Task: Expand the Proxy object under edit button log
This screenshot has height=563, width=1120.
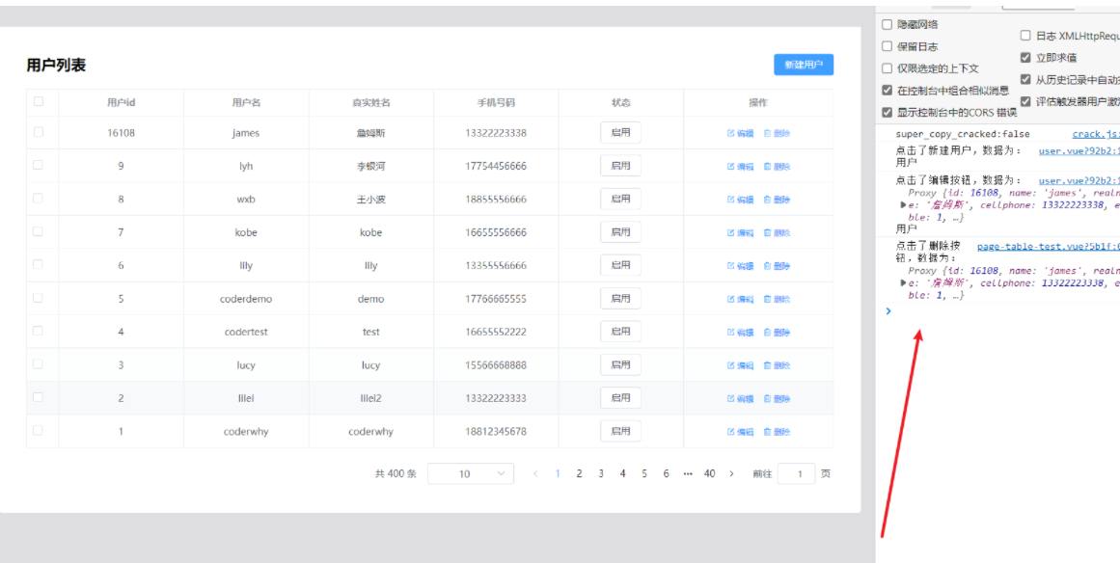Action: point(903,204)
